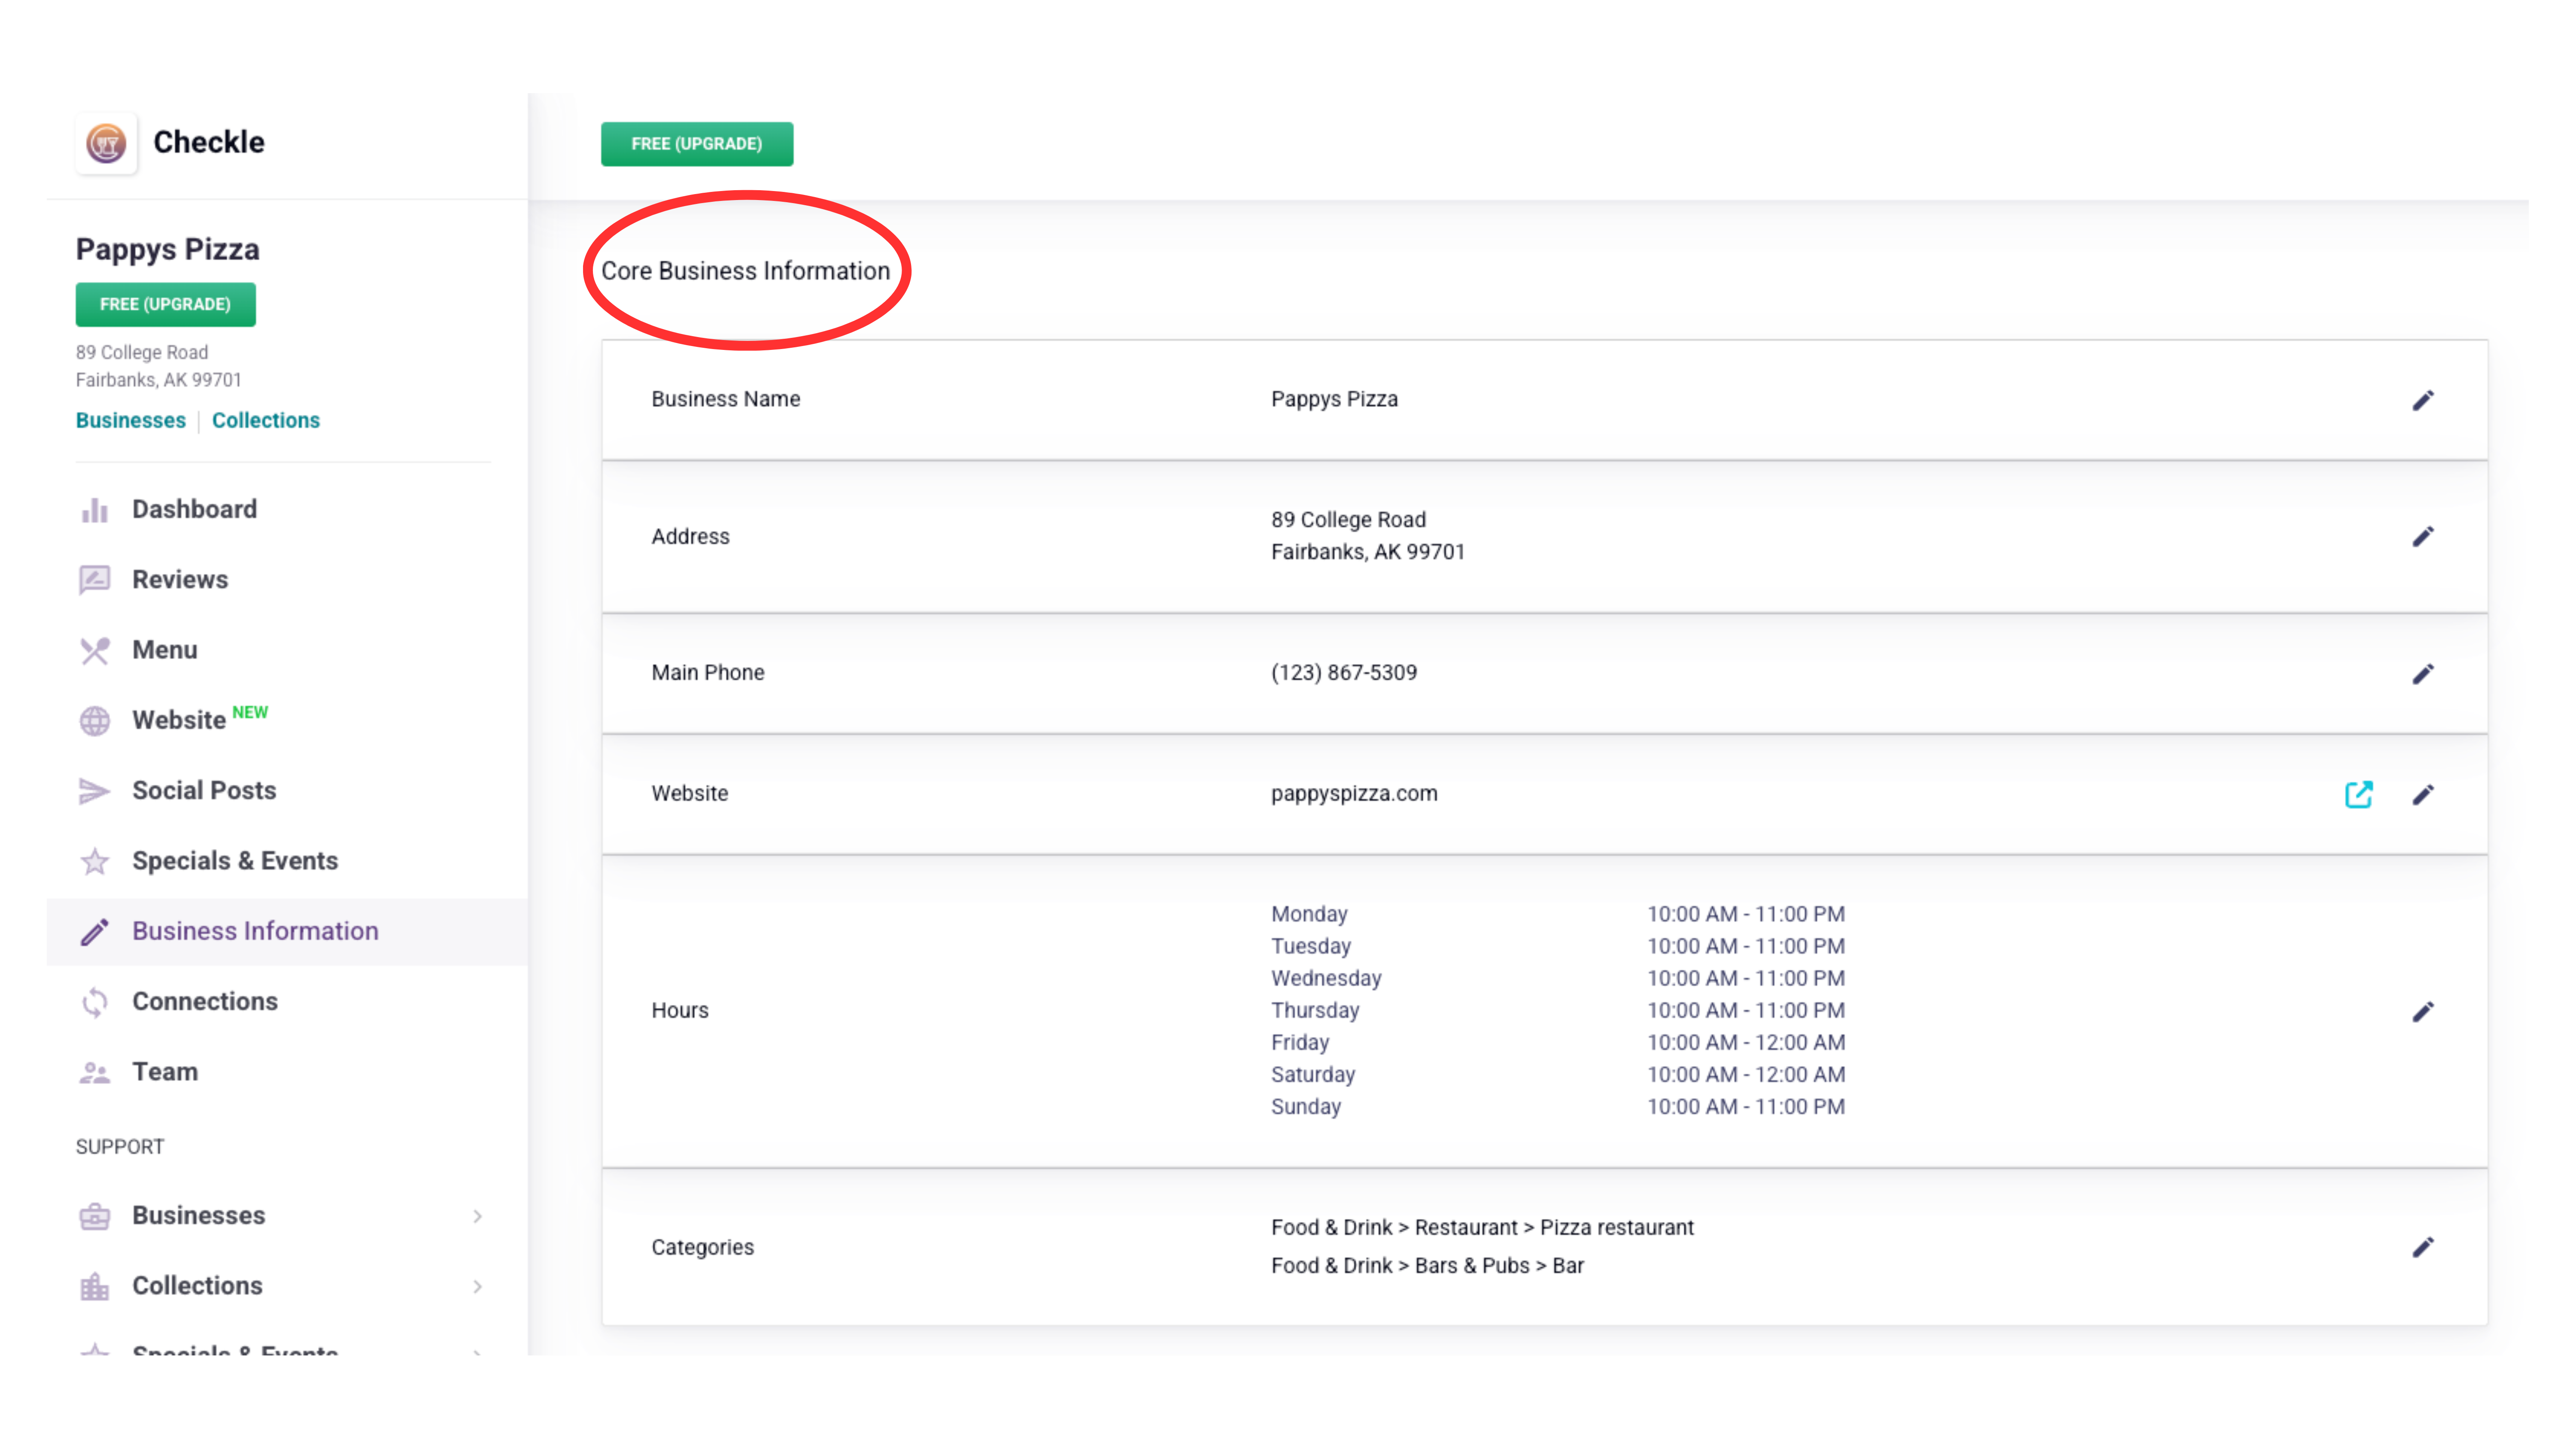The height and width of the screenshot is (1449, 2576).
Task: Click the Pizza restaurant category line
Action: 1482,1228
